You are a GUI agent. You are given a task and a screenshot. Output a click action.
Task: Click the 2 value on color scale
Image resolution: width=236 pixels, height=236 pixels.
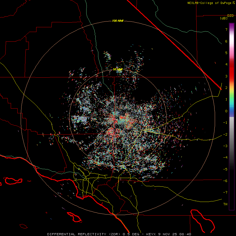click(226, 88)
